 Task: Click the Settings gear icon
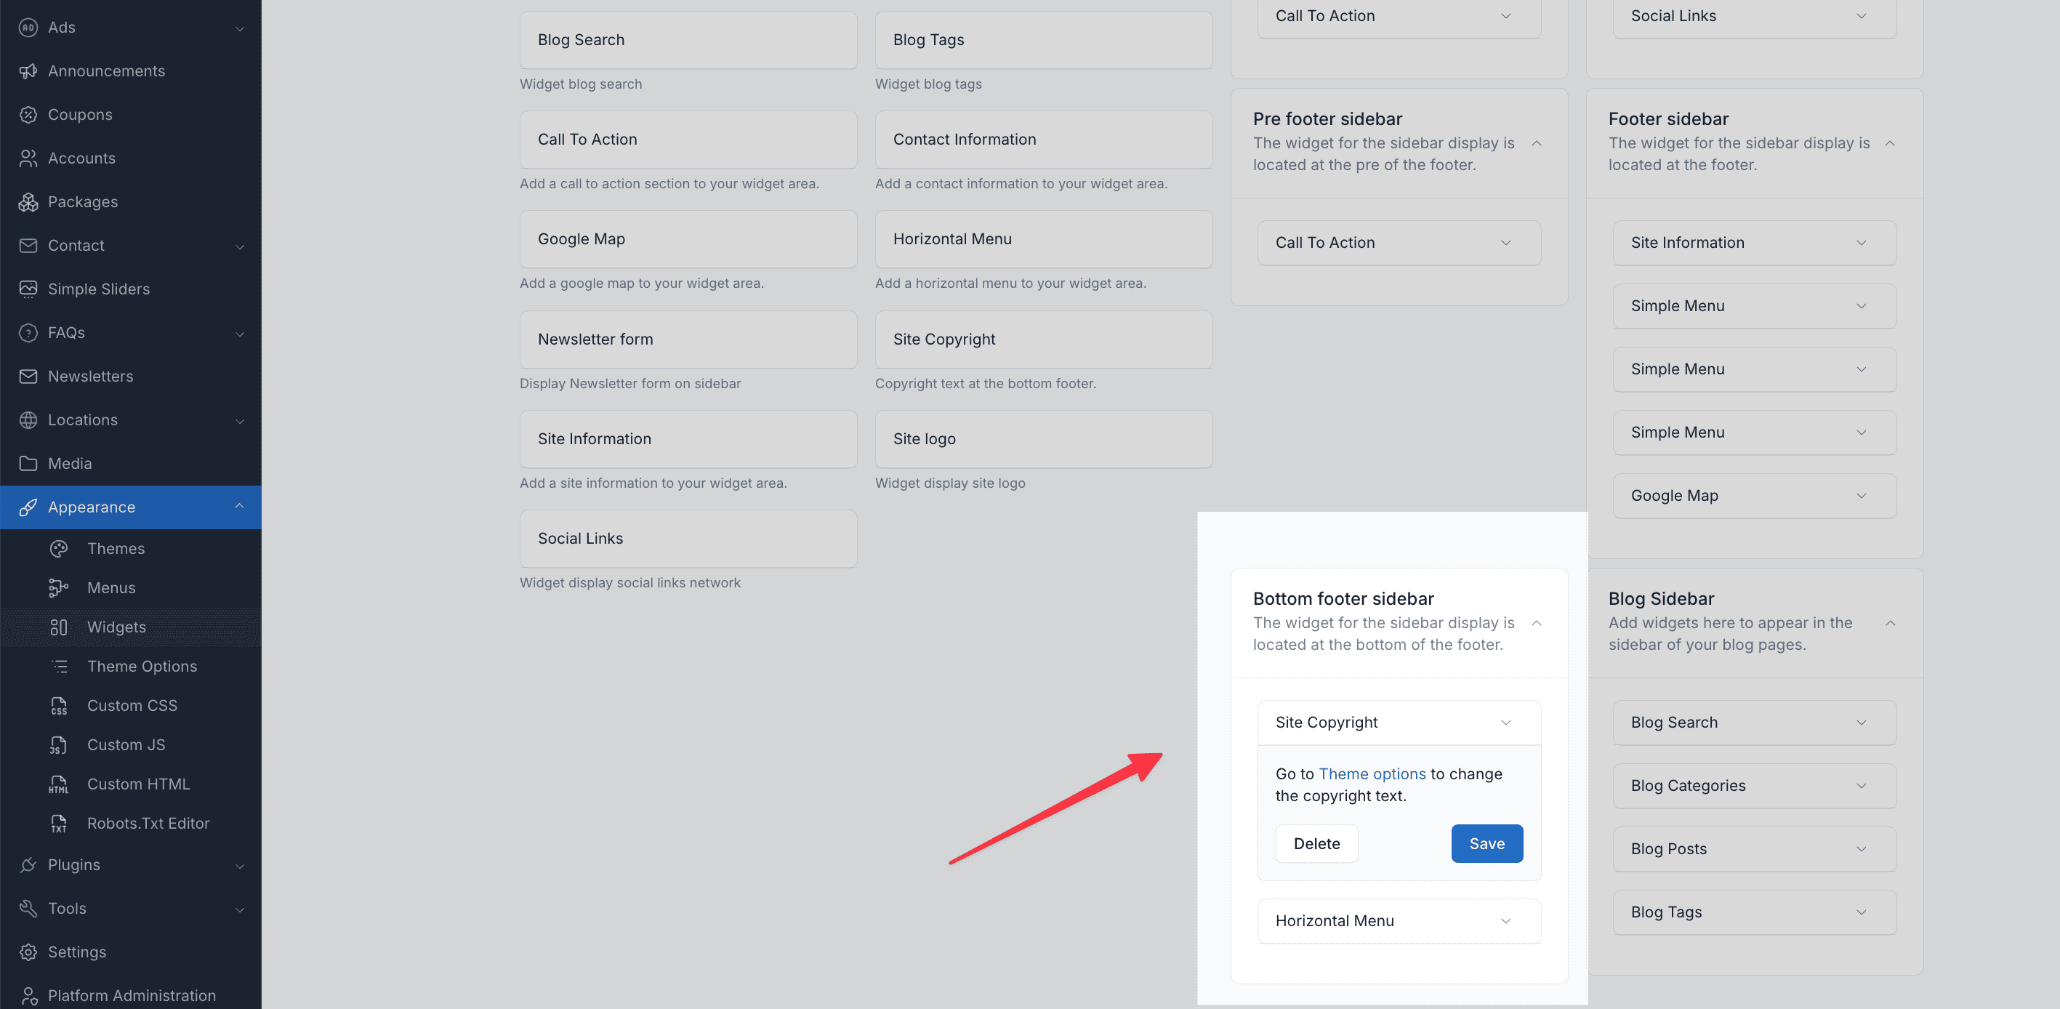(x=28, y=952)
